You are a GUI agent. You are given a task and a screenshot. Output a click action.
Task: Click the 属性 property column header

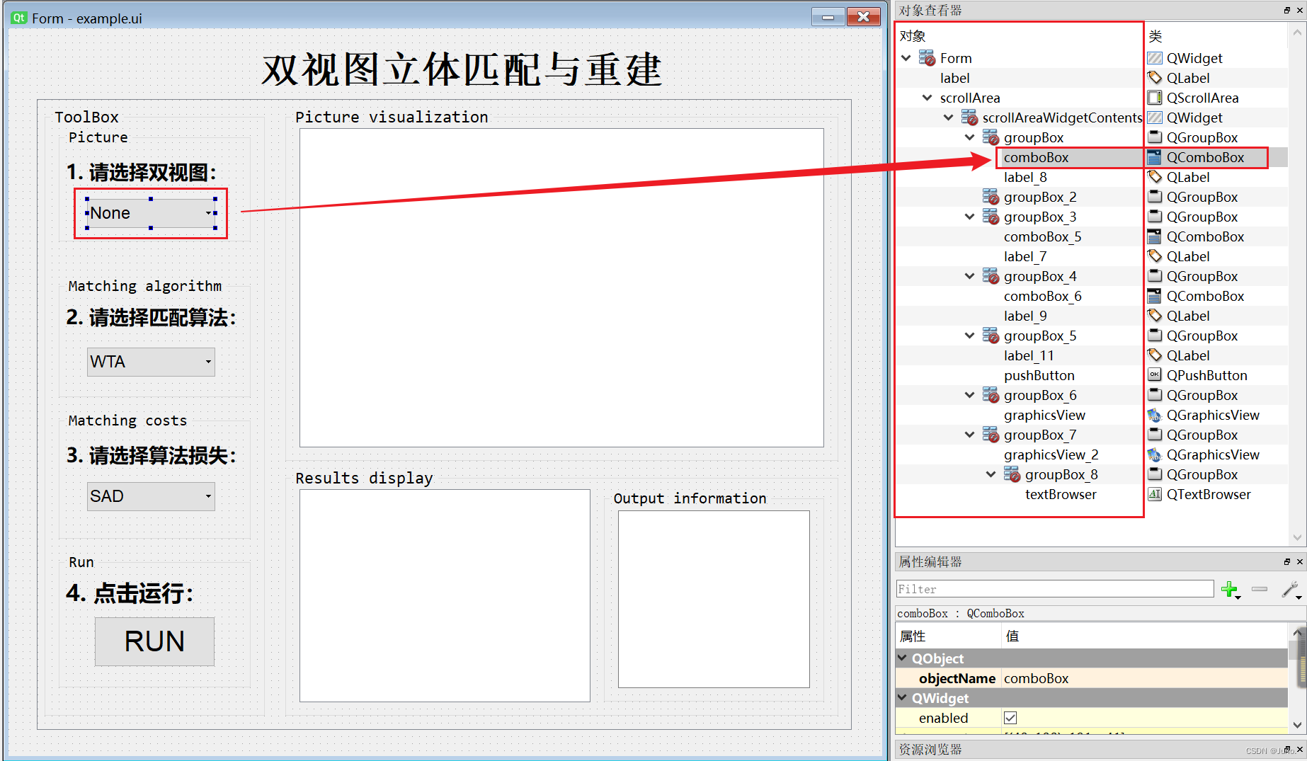[913, 636]
